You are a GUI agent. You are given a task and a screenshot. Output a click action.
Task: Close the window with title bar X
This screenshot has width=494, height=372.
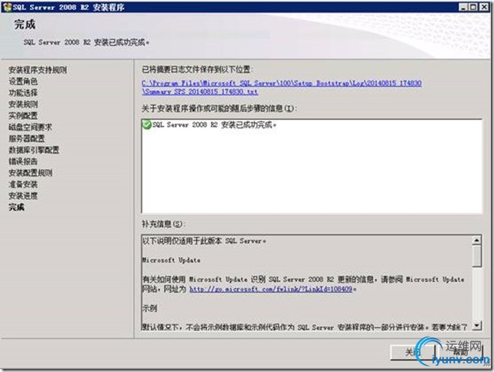click(484, 7)
